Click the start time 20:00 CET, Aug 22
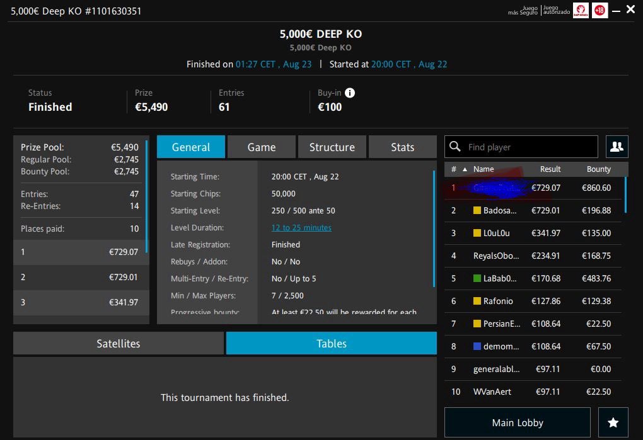 pos(409,64)
